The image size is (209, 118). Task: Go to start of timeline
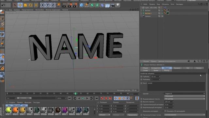point(70,98)
